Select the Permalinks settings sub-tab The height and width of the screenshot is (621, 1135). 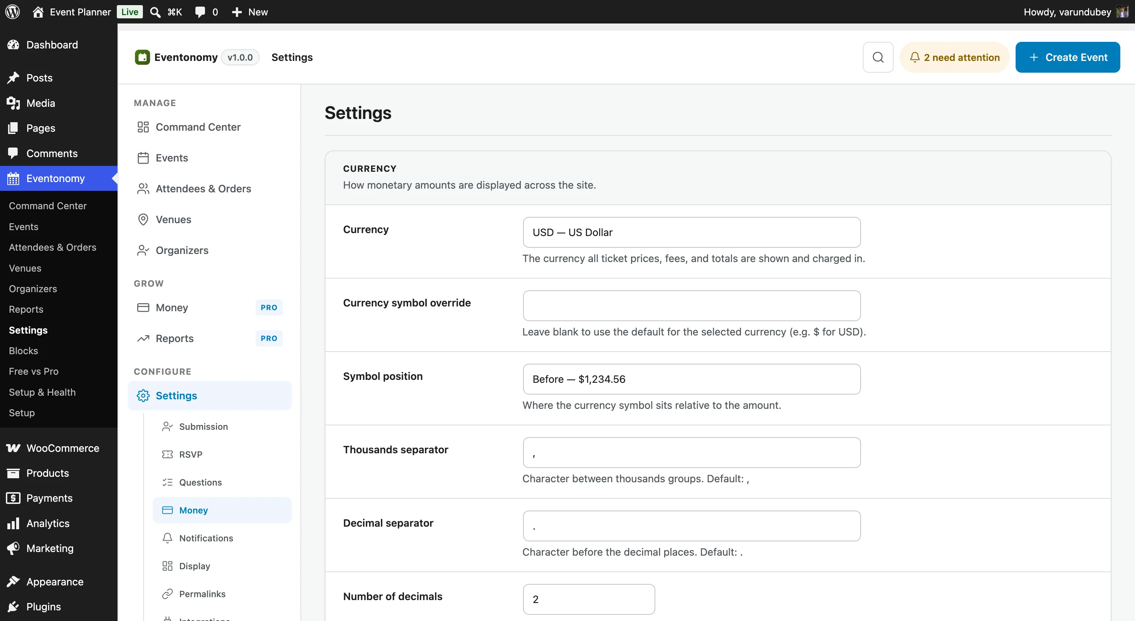coord(222,594)
